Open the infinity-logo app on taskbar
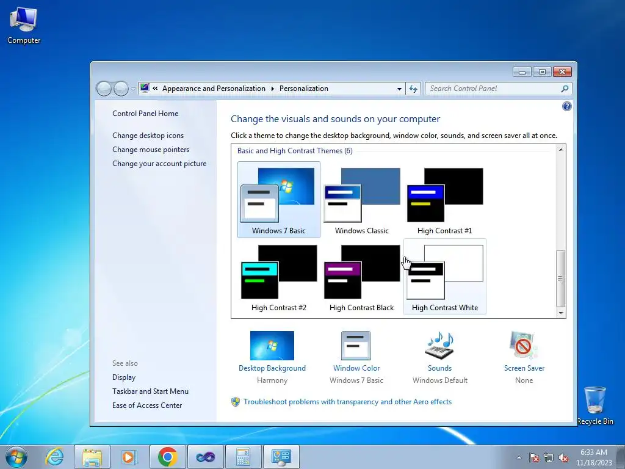 (x=205, y=457)
